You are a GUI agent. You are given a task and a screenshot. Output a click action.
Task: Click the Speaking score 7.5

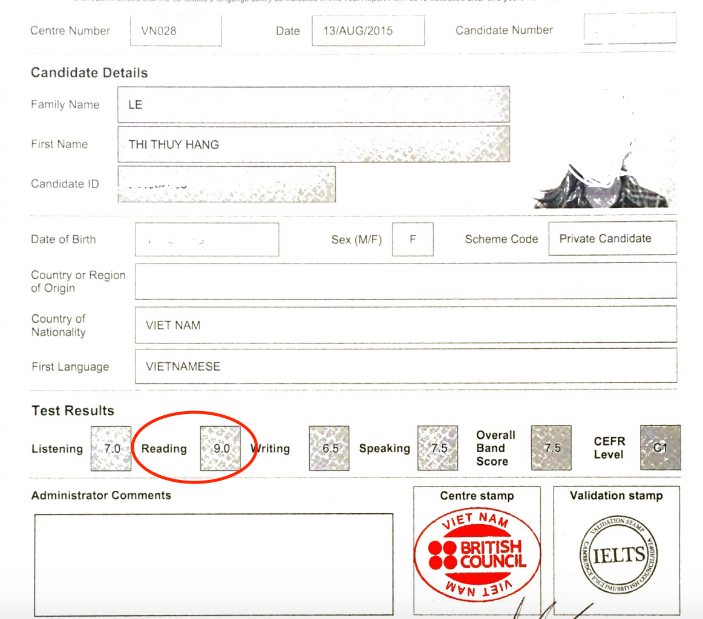coord(437,448)
